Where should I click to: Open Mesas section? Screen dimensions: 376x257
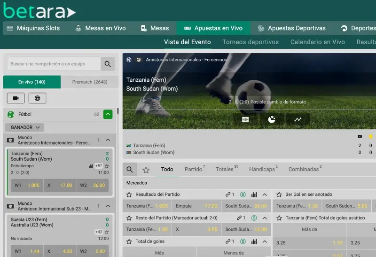155,28
